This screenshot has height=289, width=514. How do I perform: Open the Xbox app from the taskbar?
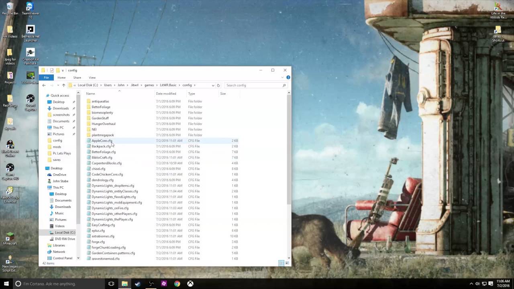click(190, 283)
